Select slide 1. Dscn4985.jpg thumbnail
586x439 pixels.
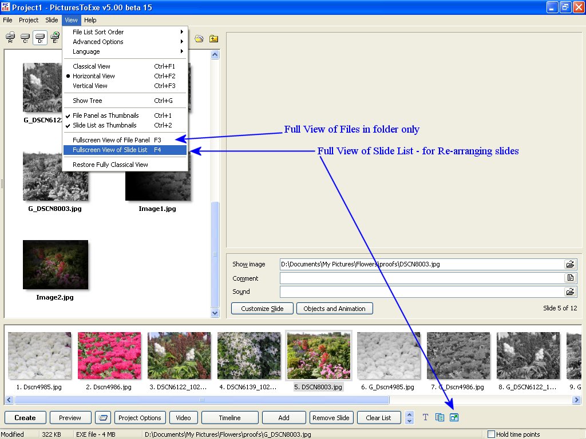tap(39, 356)
